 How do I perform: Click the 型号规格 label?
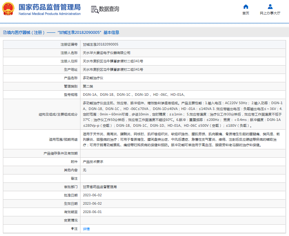[x=71, y=95]
